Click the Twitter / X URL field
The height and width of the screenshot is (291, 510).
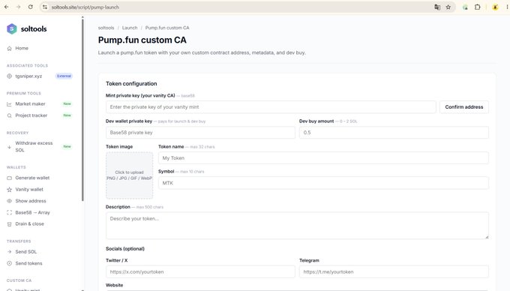200,271
